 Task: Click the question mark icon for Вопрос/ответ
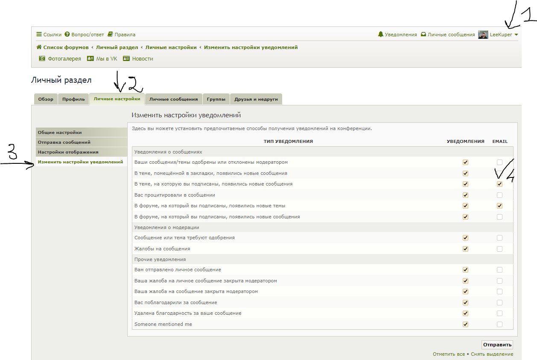[x=67, y=35]
